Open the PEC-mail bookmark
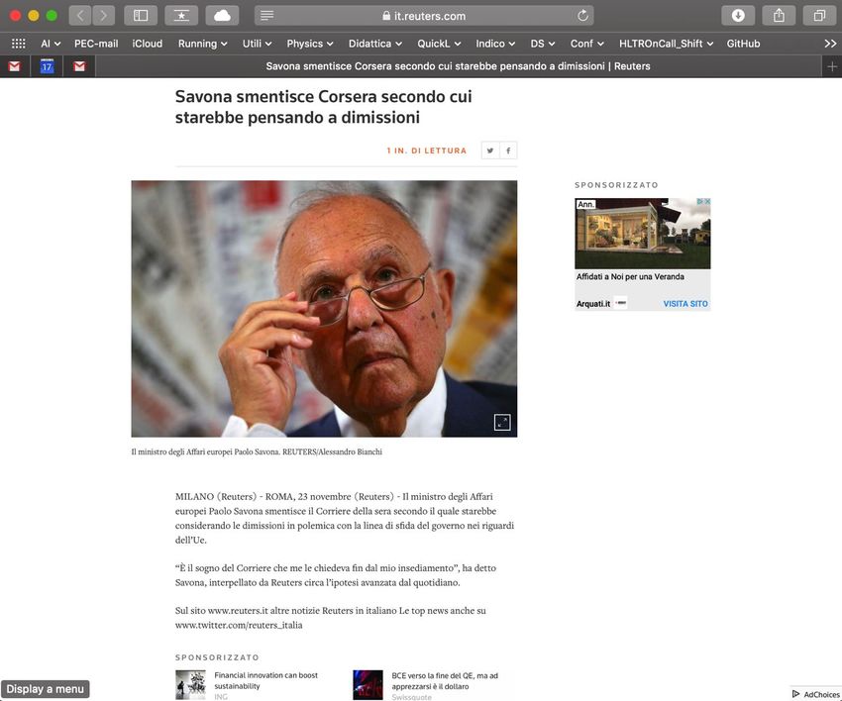 [96, 44]
